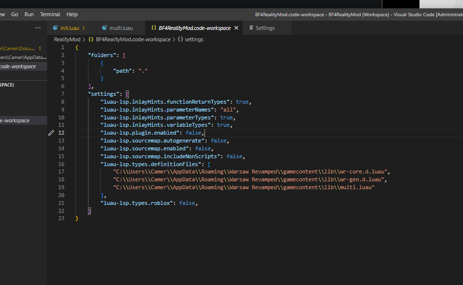Click the settings icon on the Settings tab
Viewport: 463px width, 285px height.
[252, 28]
